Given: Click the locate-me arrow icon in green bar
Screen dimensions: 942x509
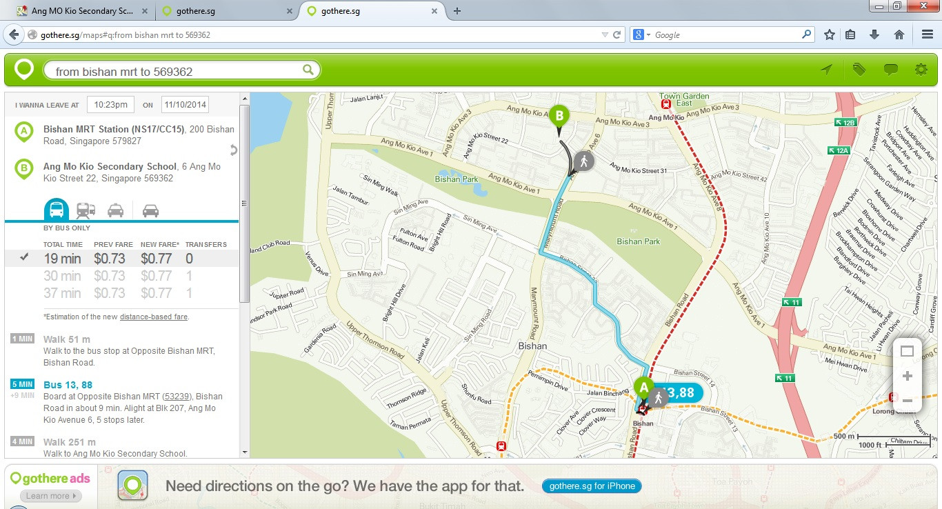Looking at the screenshot, I should point(826,69).
